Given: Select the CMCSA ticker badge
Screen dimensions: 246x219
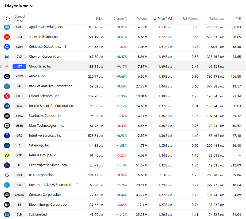Looking at the screenshot, I should [x=19, y=195].
